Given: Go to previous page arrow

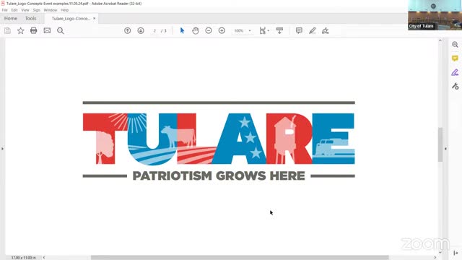Looking at the screenshot, I should tap(127, 30).
